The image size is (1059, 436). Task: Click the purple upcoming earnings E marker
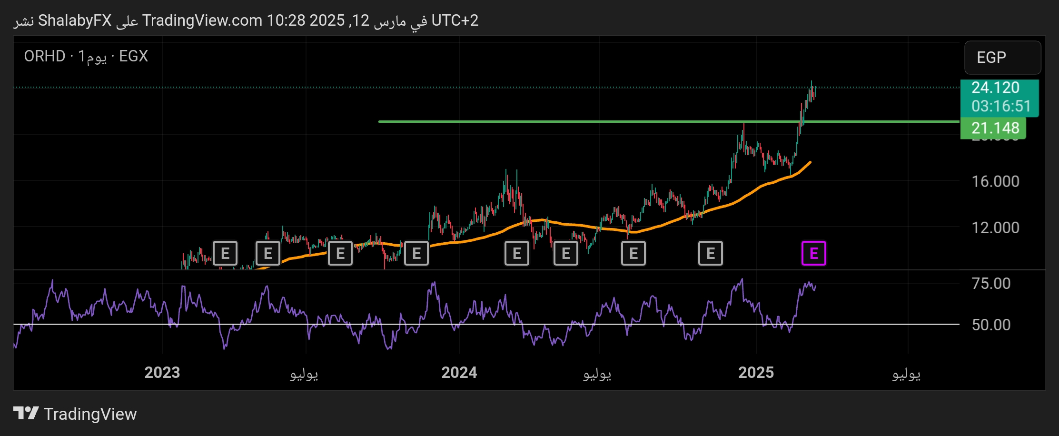813,253
